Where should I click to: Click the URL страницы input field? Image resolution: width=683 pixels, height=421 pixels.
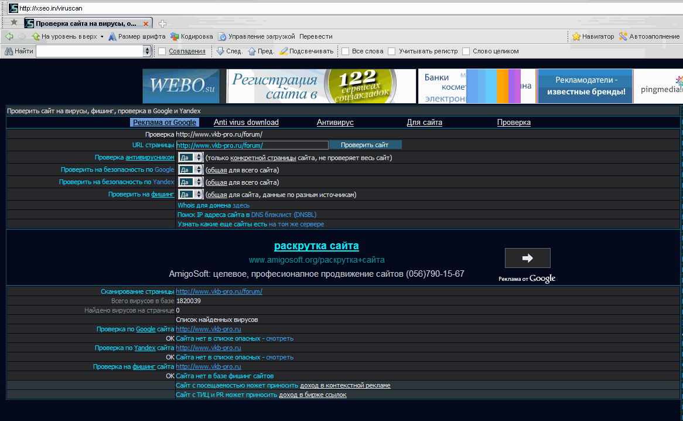(x=252, y=145)
